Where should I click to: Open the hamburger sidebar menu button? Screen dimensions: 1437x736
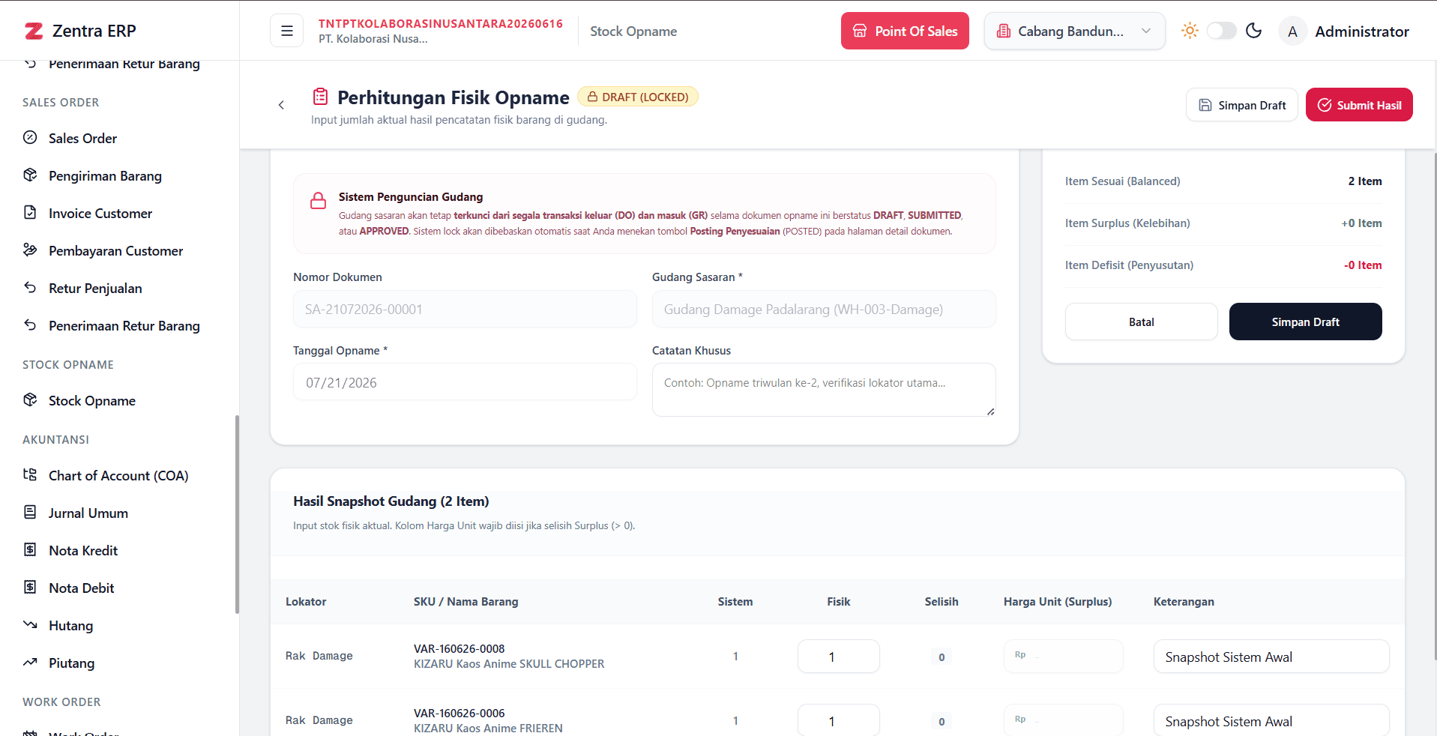286,31
